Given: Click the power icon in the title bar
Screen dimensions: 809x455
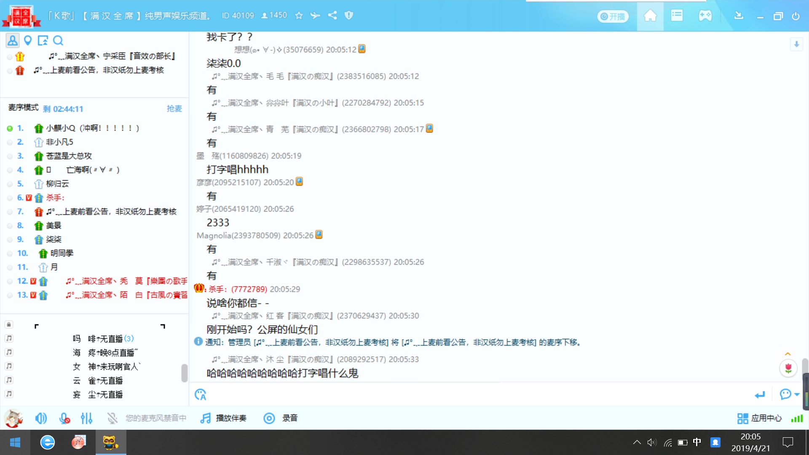Looking at the screenshot, I should tap(796, 16).
